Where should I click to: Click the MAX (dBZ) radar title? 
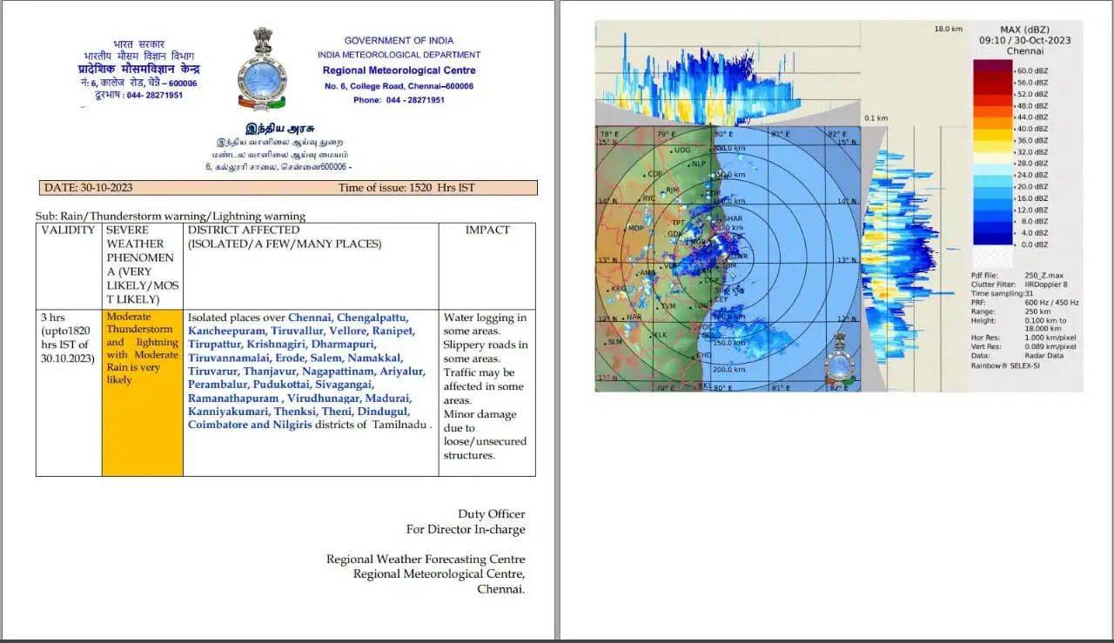pyautogui.click(x=1024, y=28)
